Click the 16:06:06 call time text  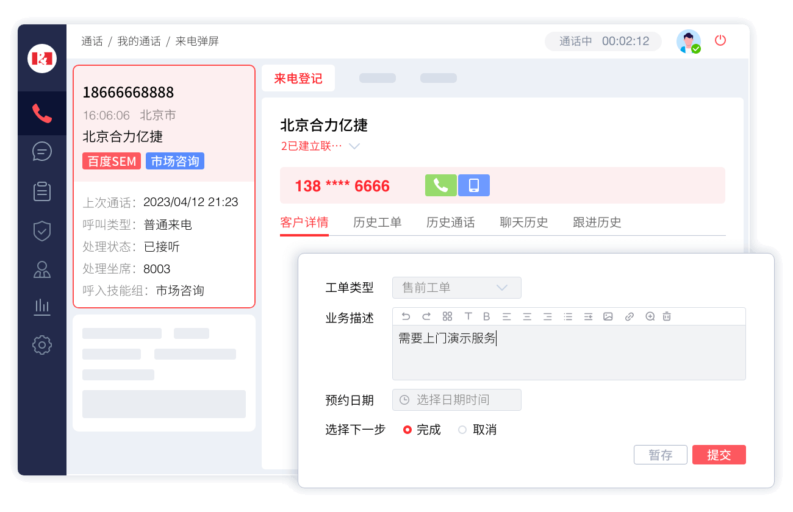(106, 115)
